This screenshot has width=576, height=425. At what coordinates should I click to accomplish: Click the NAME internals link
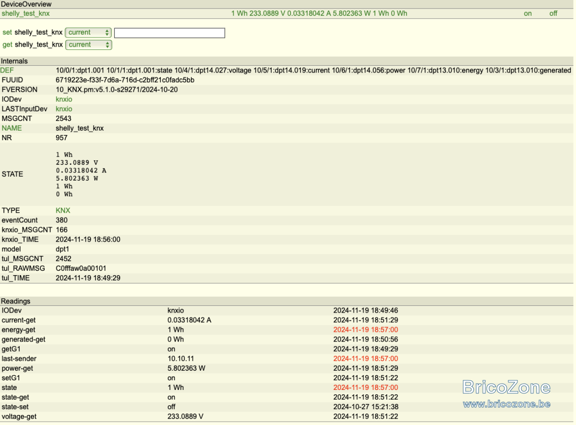tap(12, 128)
